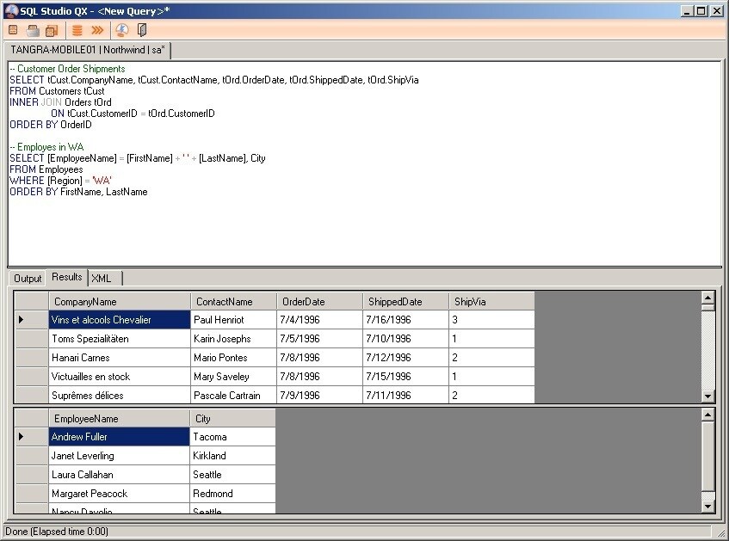Viewport: 729px width, 541px height.
Task: Select the row header for Toms Spezialitäten
Action: pos(32,339)
